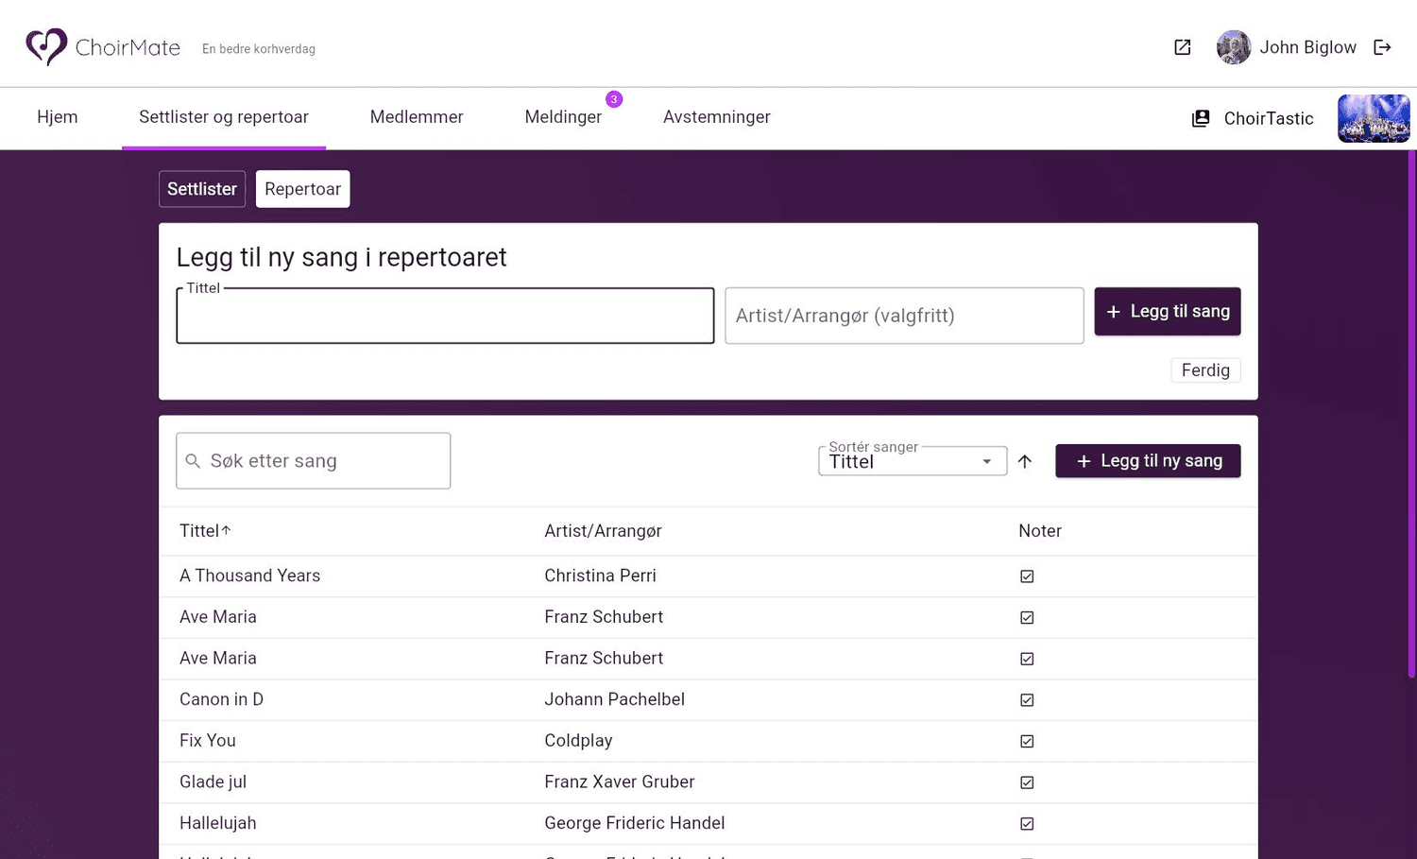
Task: Open external link icon in header
Action: click(x=1182, y=47)
